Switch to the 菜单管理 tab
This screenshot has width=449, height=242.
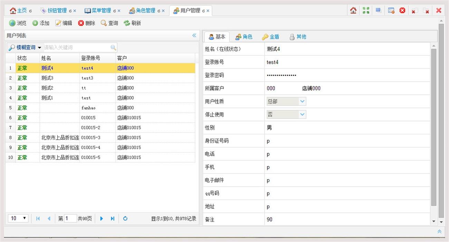click(x=98, y=11)
